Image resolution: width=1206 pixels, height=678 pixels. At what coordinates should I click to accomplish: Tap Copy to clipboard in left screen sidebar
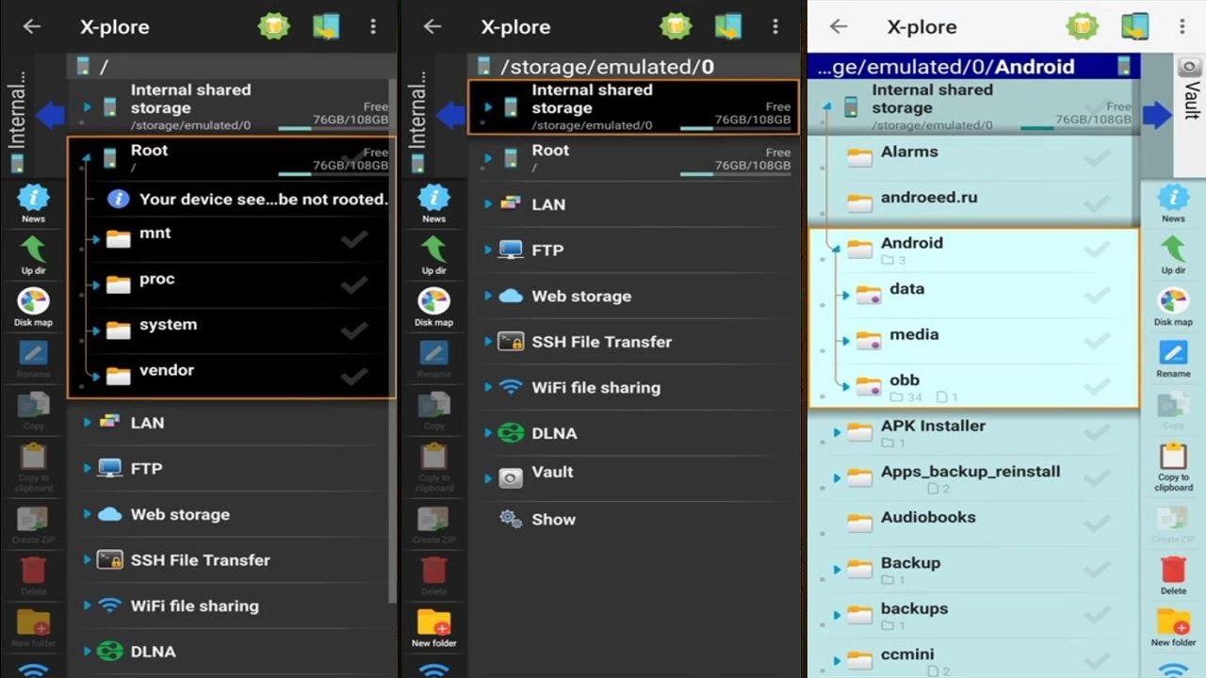pos(33,466)
